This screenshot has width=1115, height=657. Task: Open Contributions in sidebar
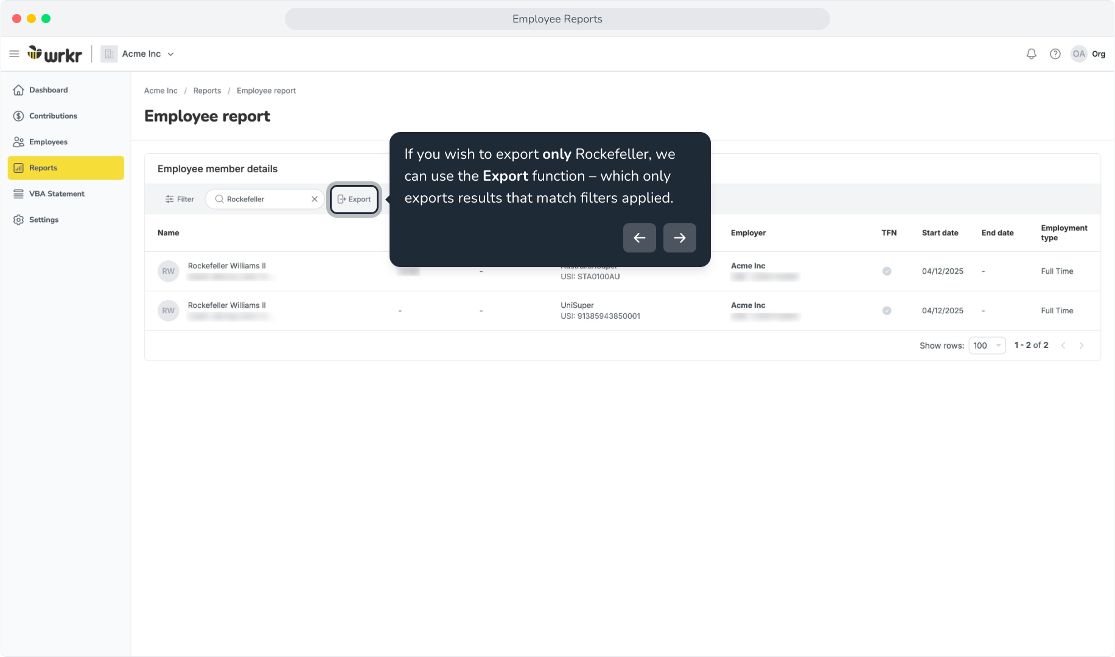(66, 116)
